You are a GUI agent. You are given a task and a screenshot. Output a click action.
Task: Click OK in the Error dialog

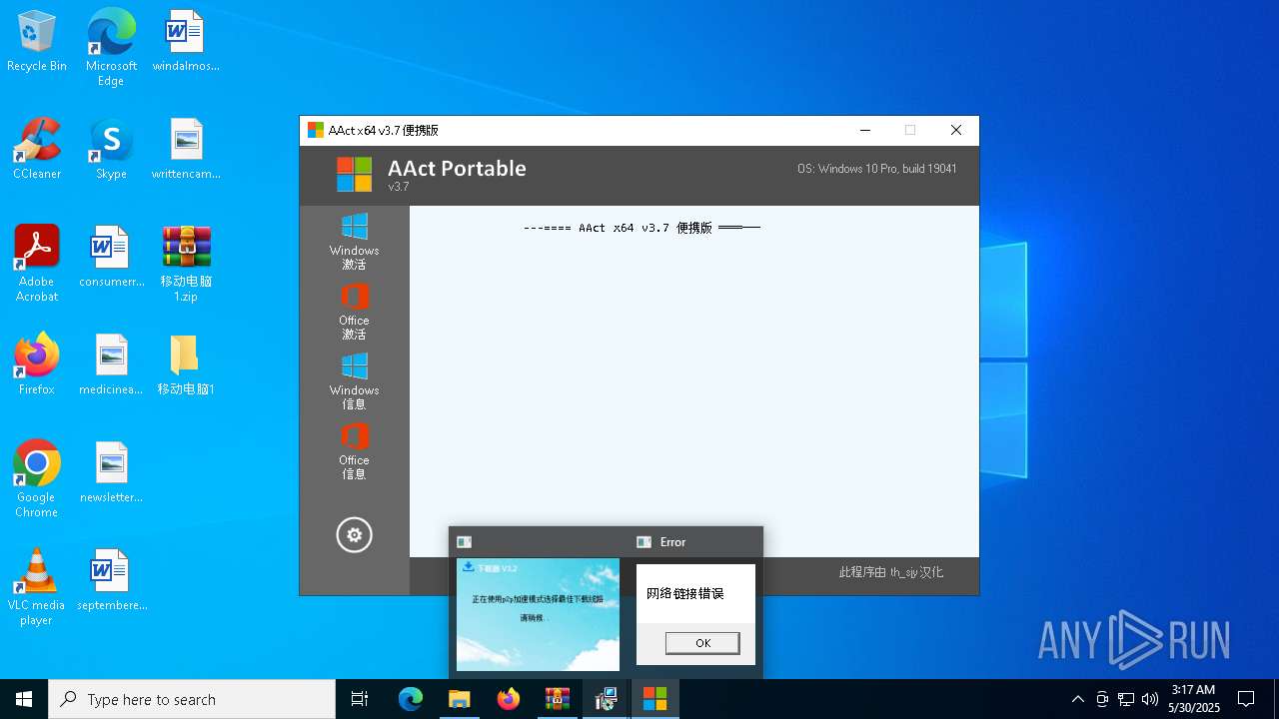702,643
